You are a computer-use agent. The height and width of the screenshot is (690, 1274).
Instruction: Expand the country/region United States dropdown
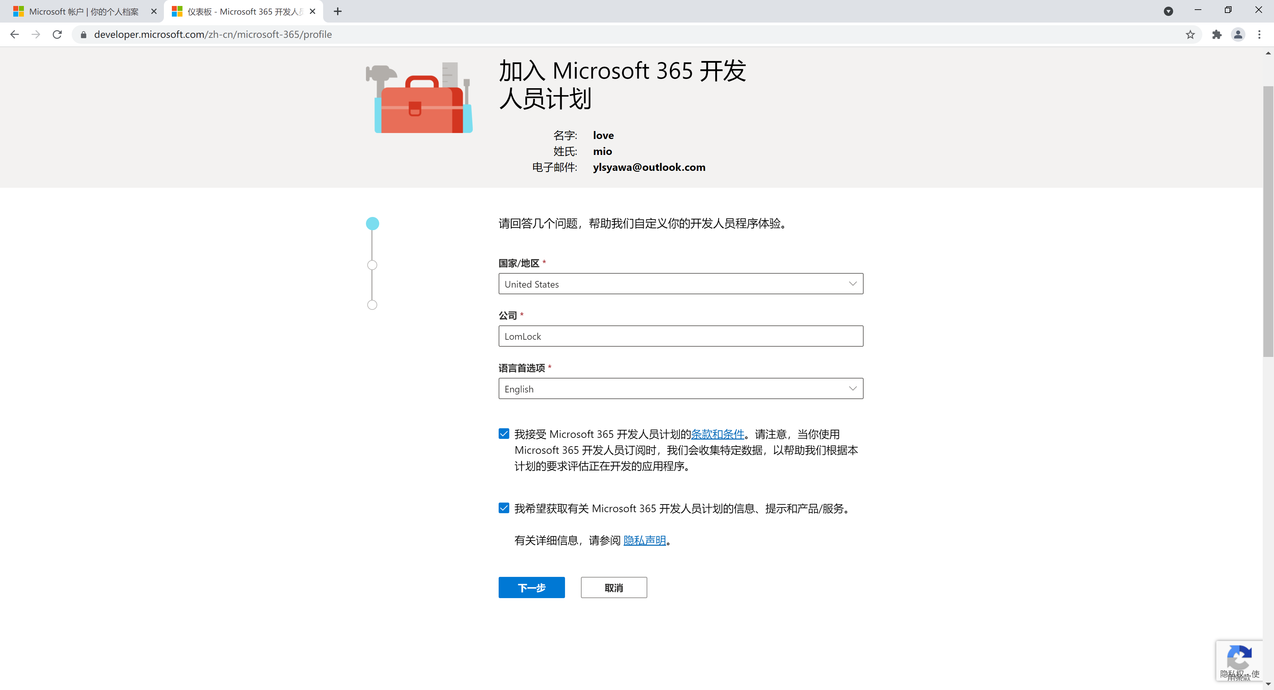point(680,284)
